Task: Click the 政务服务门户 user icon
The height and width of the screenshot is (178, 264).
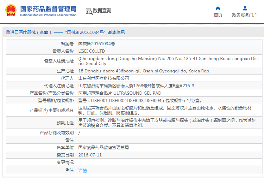Action: pos(245,8)
